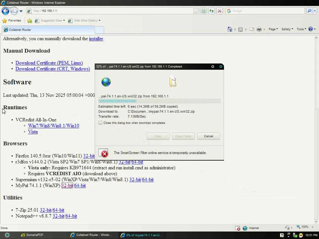This screenshot has height=239, width=319.
Task: Open the Page menu
Action: pos(273,29)
